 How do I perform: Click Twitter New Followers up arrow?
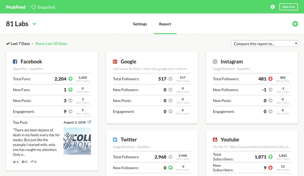(171, 168)
